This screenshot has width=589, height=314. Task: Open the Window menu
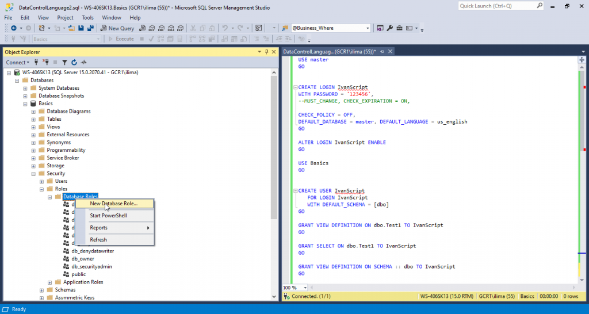click(x=112, y=18)
